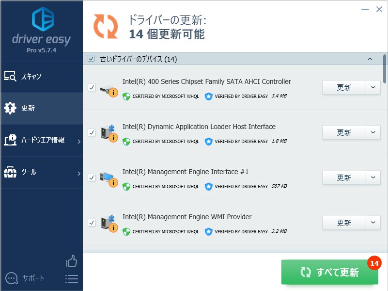Click 更新 button for Dynamic Application Loader Host Interface
Image resolution: width=388 pixels, height=291 pixels.
344,132
